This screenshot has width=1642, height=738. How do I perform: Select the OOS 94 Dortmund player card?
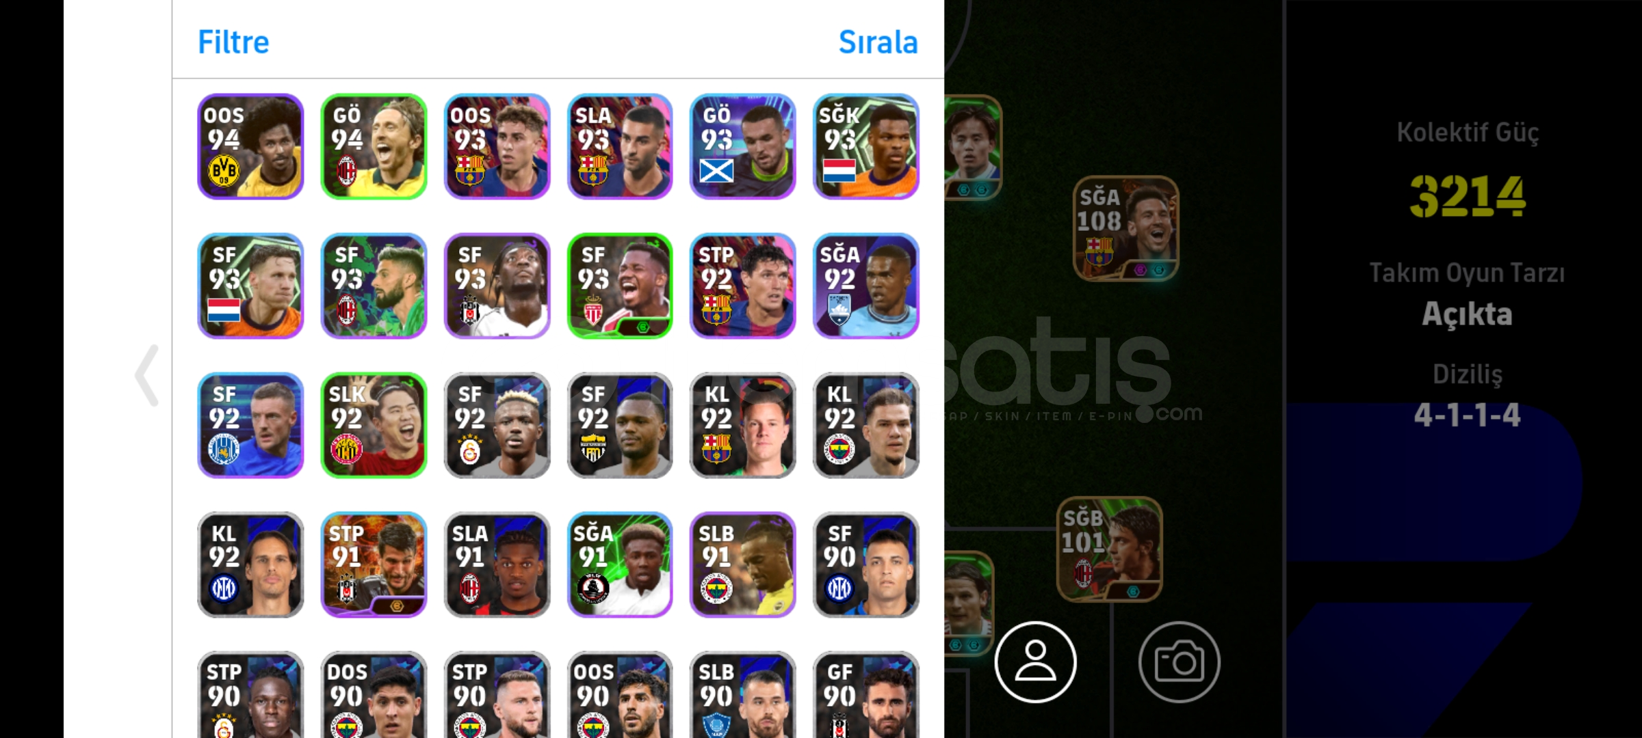[250, 146]
